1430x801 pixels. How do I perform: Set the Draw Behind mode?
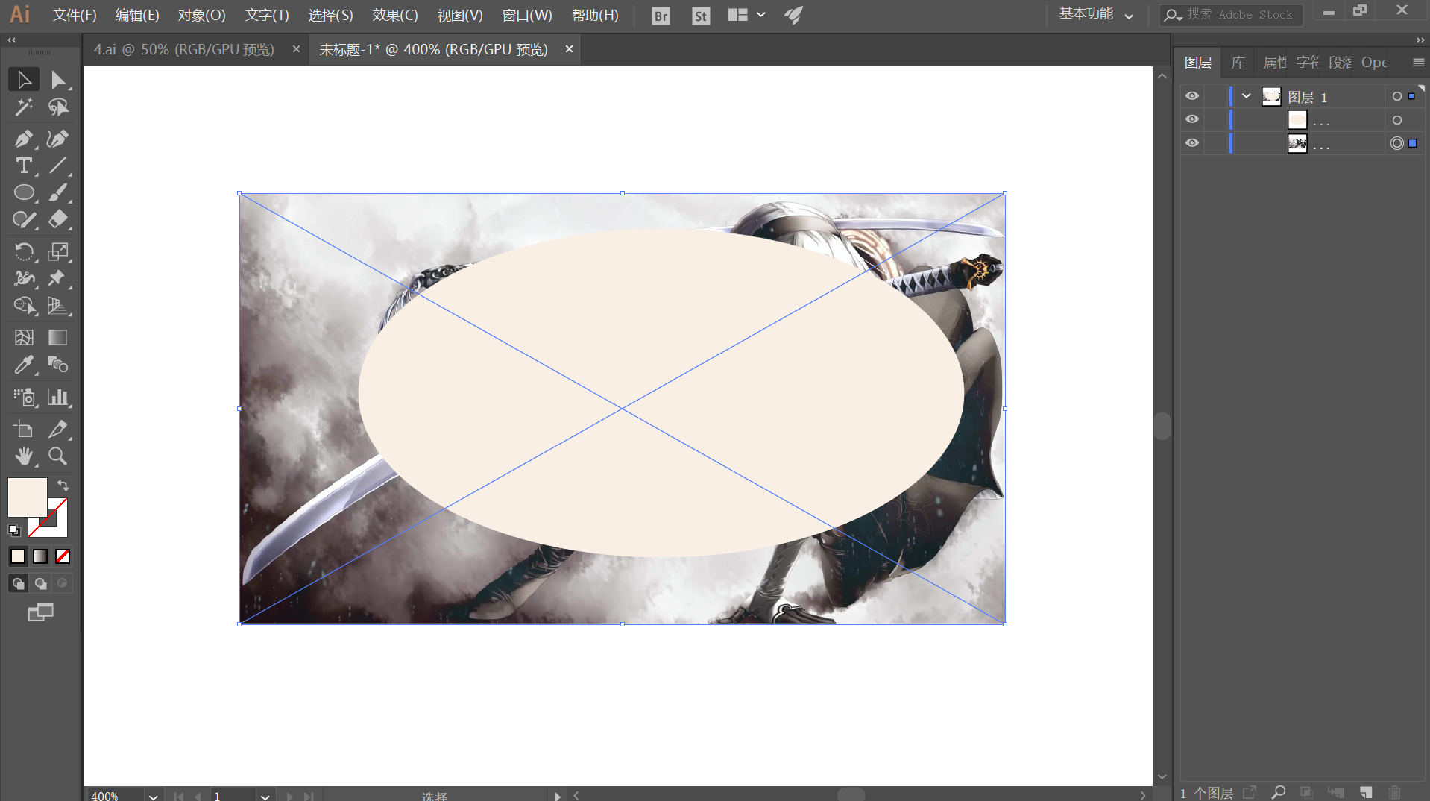coord(41,583)
